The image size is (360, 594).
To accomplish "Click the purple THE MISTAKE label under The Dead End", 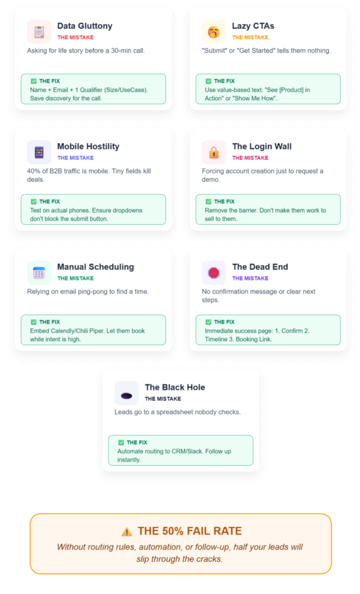I will [x=250, y=278].
